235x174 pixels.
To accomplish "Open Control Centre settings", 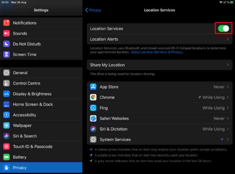I will click(x=41, y=83).
